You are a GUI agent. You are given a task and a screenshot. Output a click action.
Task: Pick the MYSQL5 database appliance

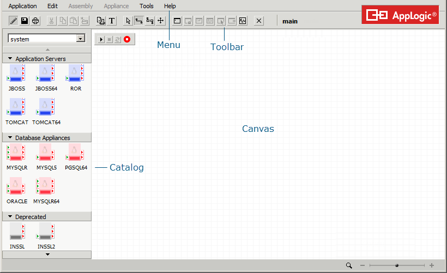(x=46, y=154)
